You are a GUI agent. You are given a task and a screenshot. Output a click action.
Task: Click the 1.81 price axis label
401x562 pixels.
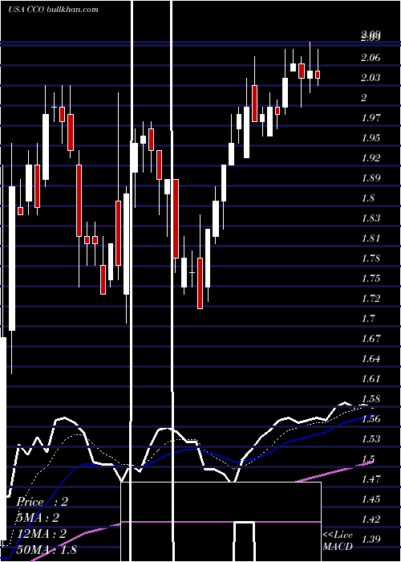[371, 238]
